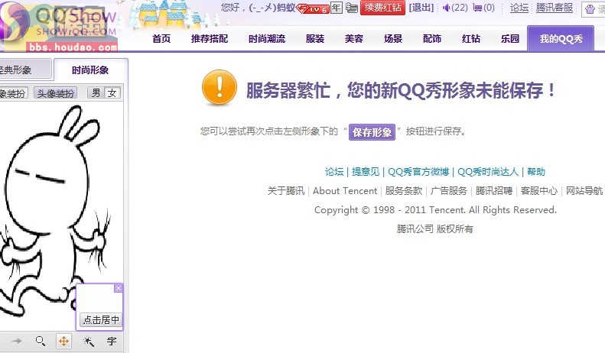Open the 帮助 link
The width and height of the screenshot is (605, 353).
click(536, 171)
